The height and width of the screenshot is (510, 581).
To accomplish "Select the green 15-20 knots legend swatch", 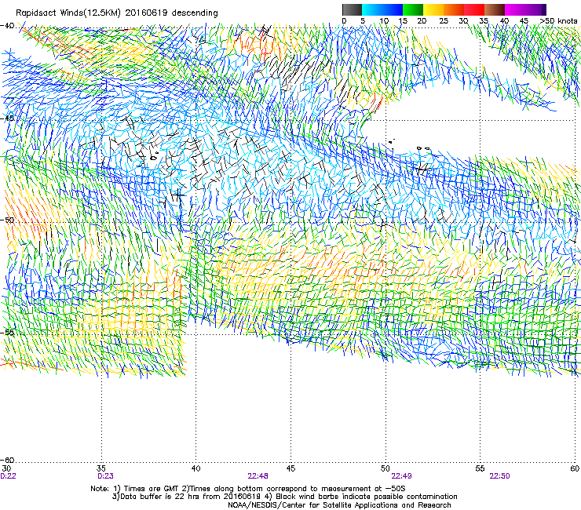I will coord(413,9).
